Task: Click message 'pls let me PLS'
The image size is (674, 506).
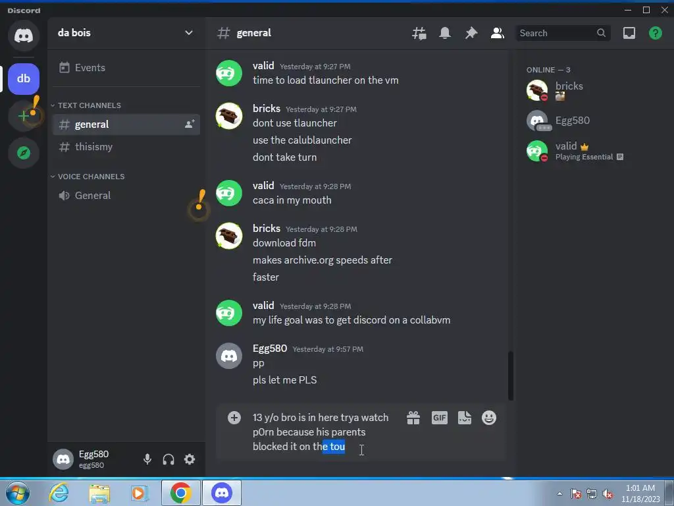Action: (284, 380)
